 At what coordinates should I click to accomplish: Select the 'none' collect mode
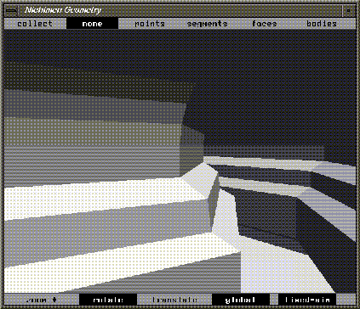tap(92, 24)
